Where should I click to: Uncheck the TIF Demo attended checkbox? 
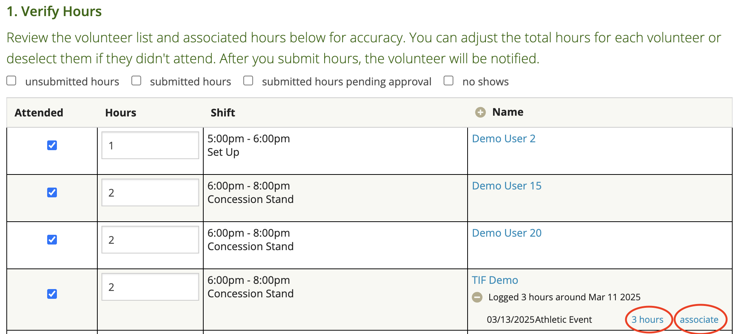[52, 294]
